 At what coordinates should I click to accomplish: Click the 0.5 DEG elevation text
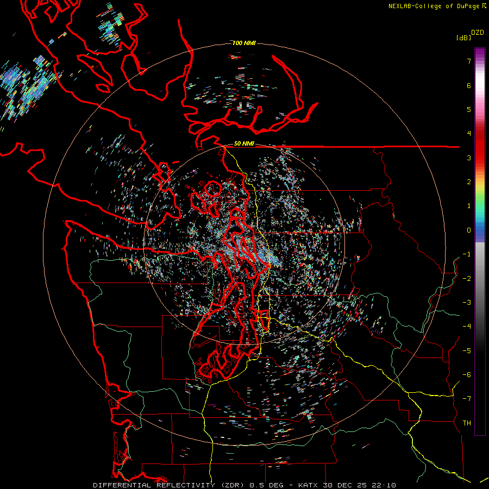pos(266,485)
